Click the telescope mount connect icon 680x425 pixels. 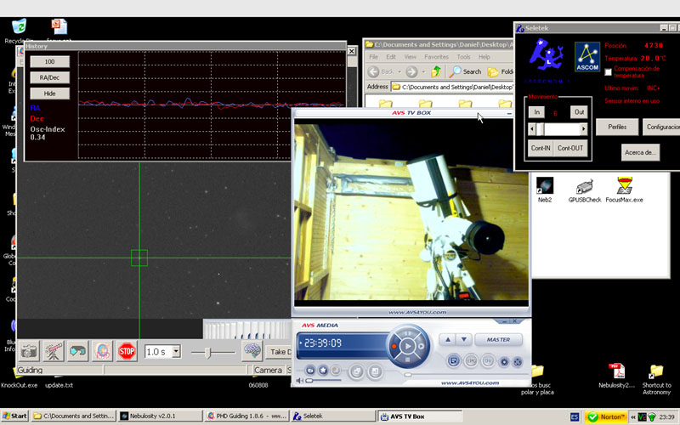tap(54, 350)
